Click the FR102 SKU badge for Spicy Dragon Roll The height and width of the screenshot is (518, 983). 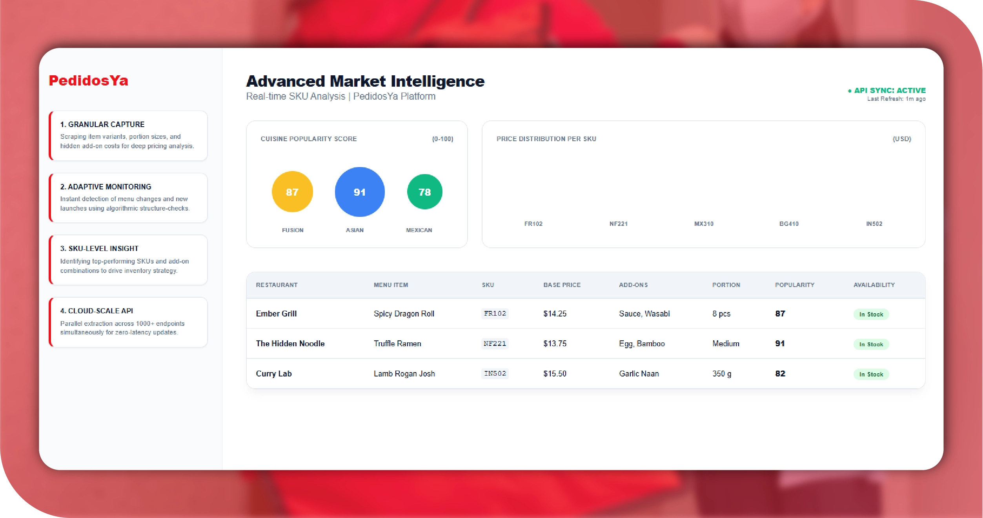point(495,314)
